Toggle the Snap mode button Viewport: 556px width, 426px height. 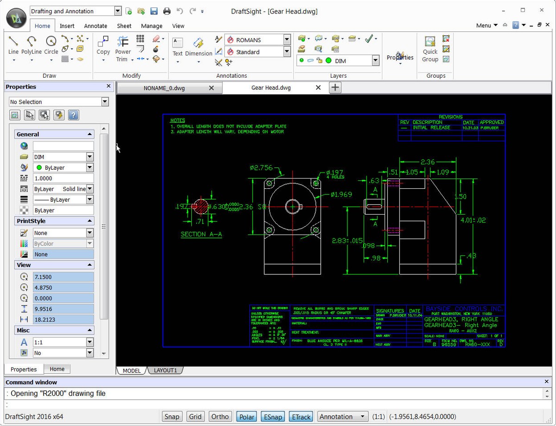pos(171,417)
